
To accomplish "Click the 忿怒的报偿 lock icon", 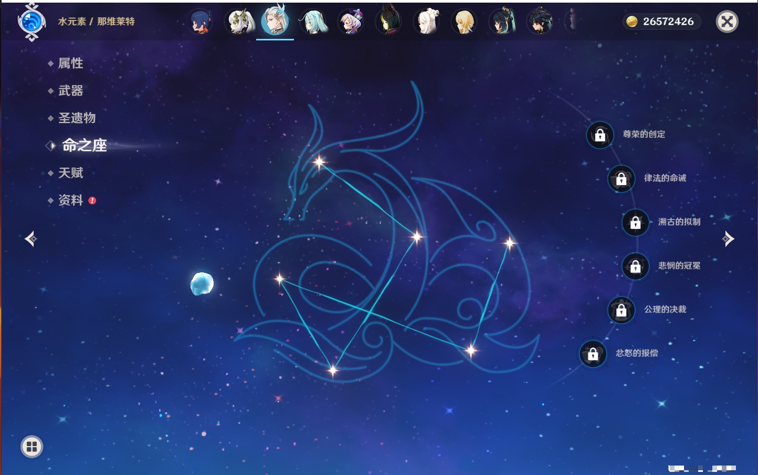I will pos(593,354).
